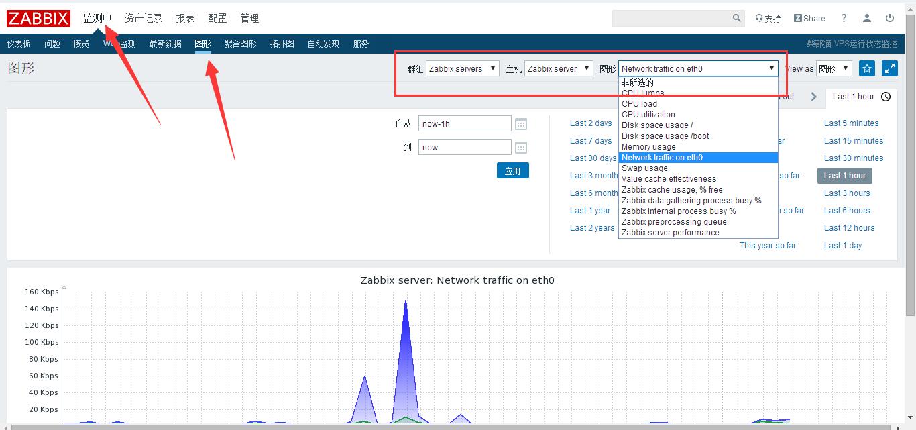Select Swap usage option
Viewport: 916px width, 430px height.
(698, 168)
